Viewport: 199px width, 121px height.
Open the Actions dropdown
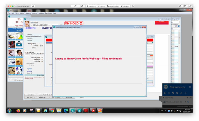pos(91,6)
